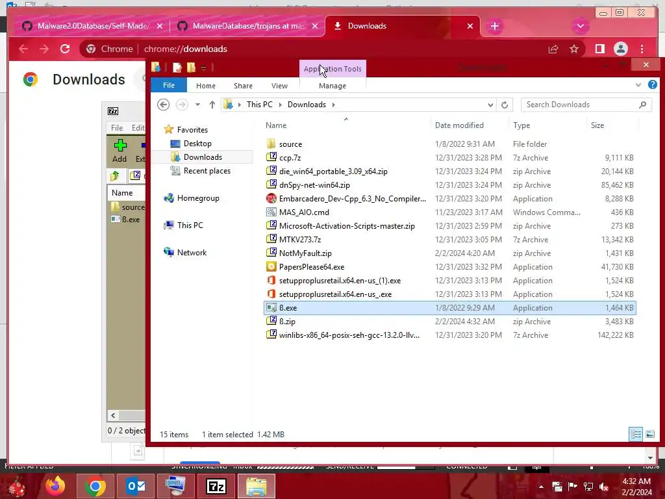Select PapersPlease64.exe icon
The height and width of the screenshot is (499, 665).
pos(271,266)
